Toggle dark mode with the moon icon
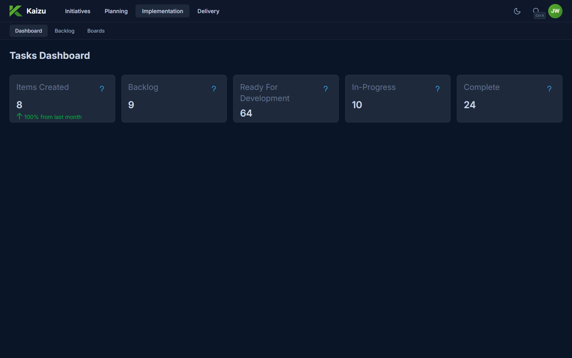Viewport: 572px width, 358px height. (517, 11)
